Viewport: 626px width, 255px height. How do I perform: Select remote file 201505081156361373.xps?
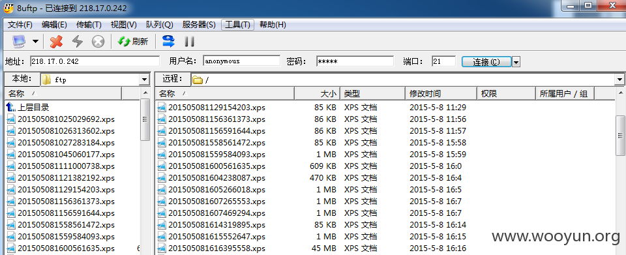coord(216,119)
